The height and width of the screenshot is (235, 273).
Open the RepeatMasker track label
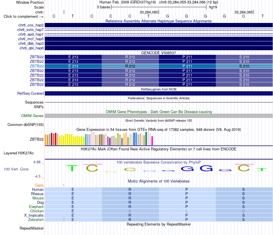click(x=32, y=228)
